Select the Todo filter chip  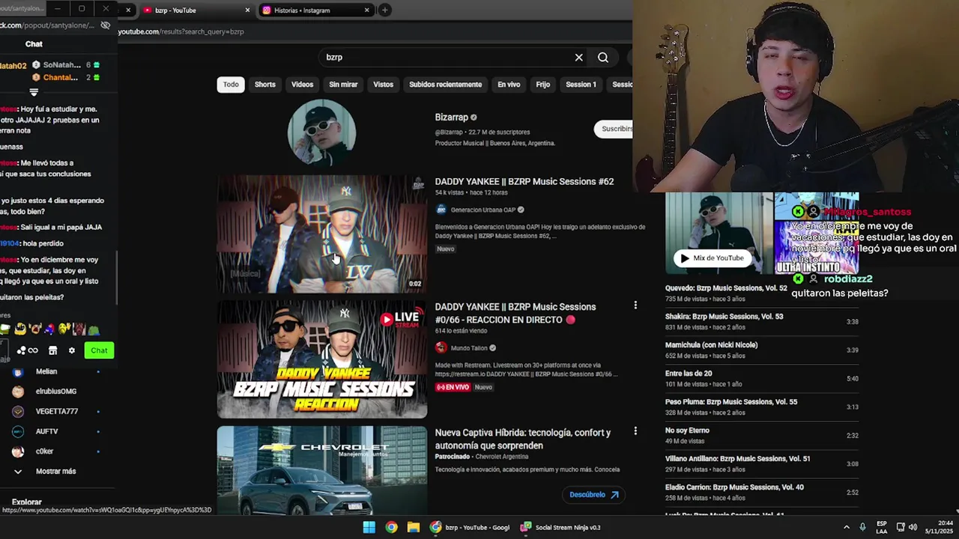[x=231, y=85]
